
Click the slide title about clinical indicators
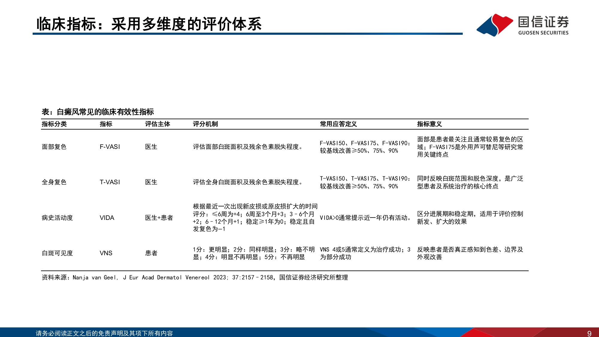click(149, 24)
